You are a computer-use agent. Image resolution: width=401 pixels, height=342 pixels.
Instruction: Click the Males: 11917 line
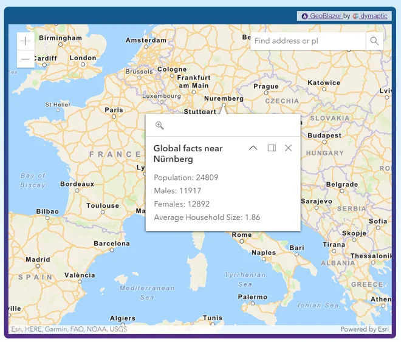[x=177, y=191]
